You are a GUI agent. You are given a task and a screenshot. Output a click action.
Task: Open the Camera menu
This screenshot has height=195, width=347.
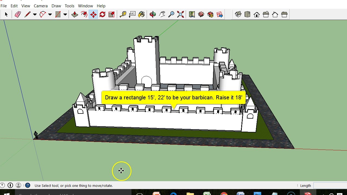click(41, 6)
